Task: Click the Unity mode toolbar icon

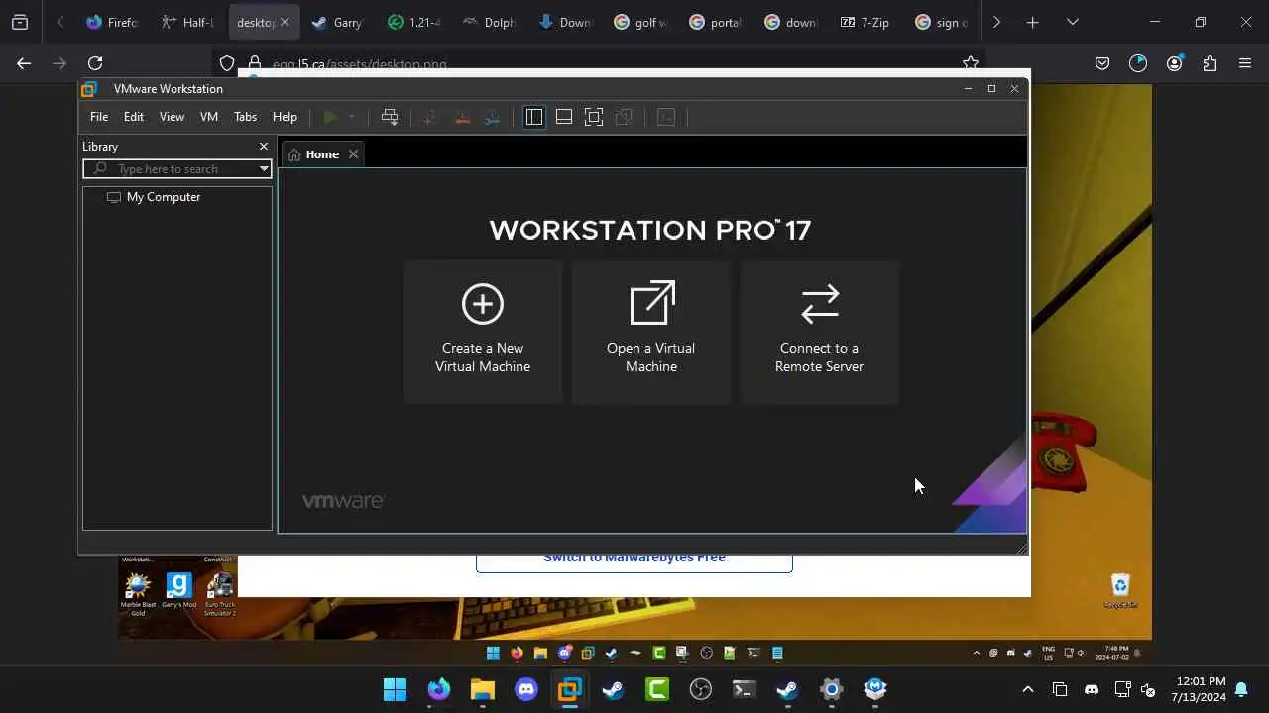Action: click(625, 117)
